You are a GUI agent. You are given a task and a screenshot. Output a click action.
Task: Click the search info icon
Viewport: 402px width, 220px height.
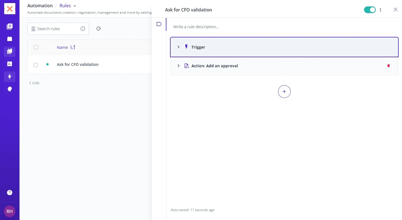(x=83, y=29)
